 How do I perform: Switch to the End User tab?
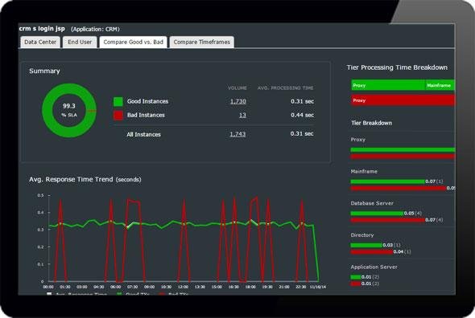click(x=80, y=43)
